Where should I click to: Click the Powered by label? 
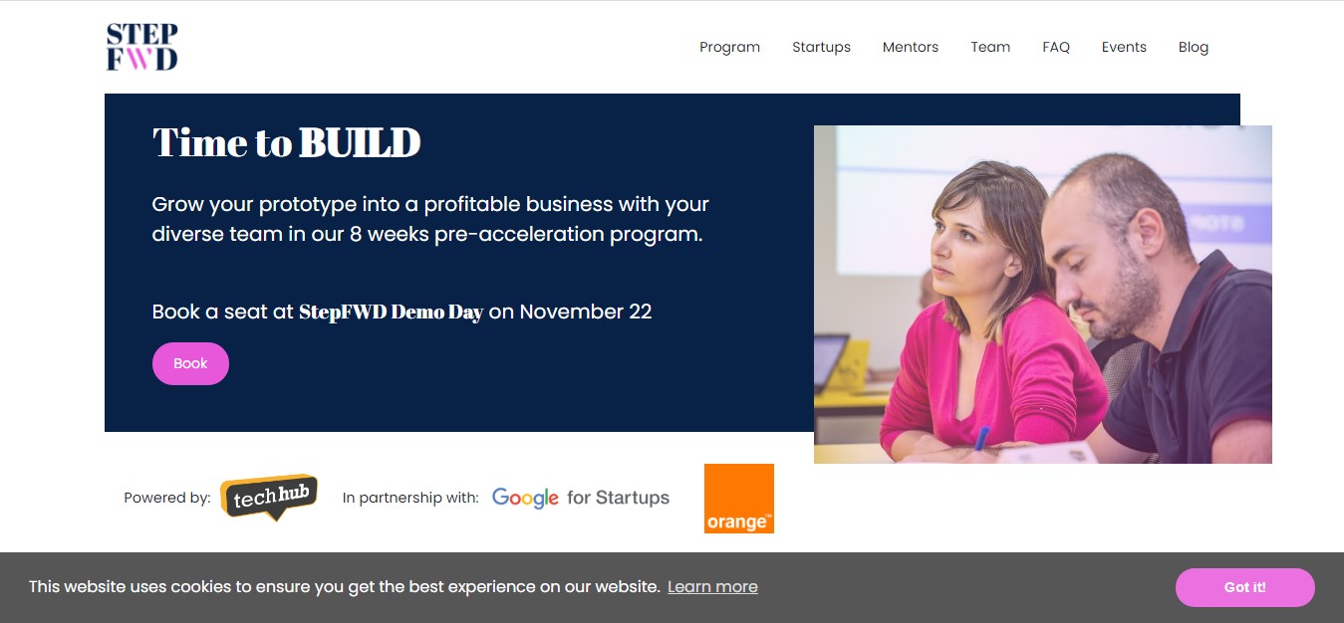click(167, 498)
